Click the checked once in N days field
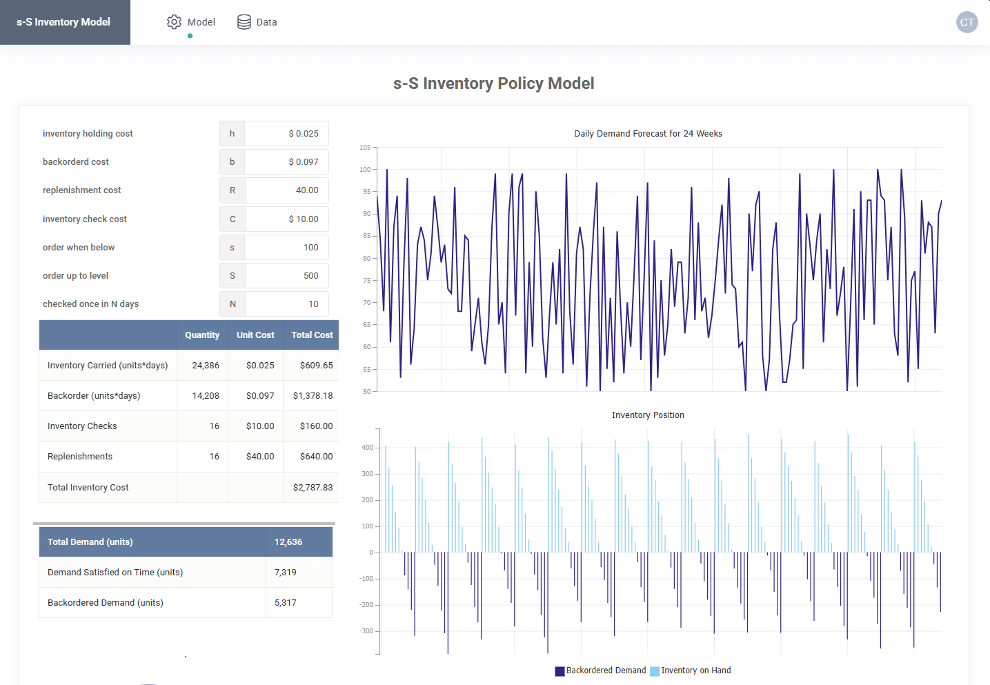The width and height of the screenshot is (990, 685). 287,304
